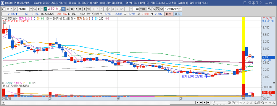The height and width of the screenshot is (106, 277).
Task: Select the 일 daily period toggle
Action: (x=63, y=9)
